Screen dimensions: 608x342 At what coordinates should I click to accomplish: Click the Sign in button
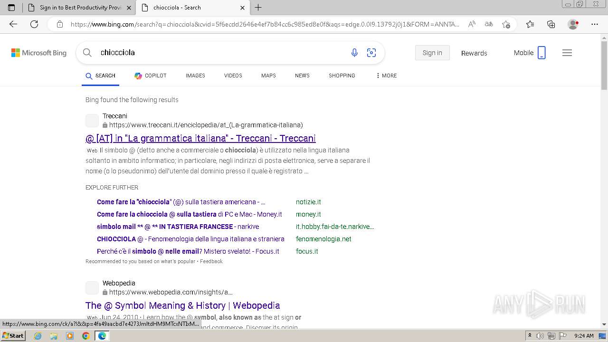(x=432, y=53)
